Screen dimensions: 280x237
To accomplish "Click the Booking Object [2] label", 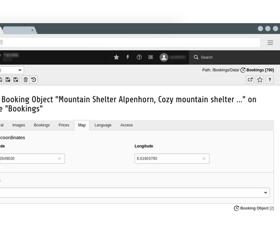I will click(x=257, y=208).
